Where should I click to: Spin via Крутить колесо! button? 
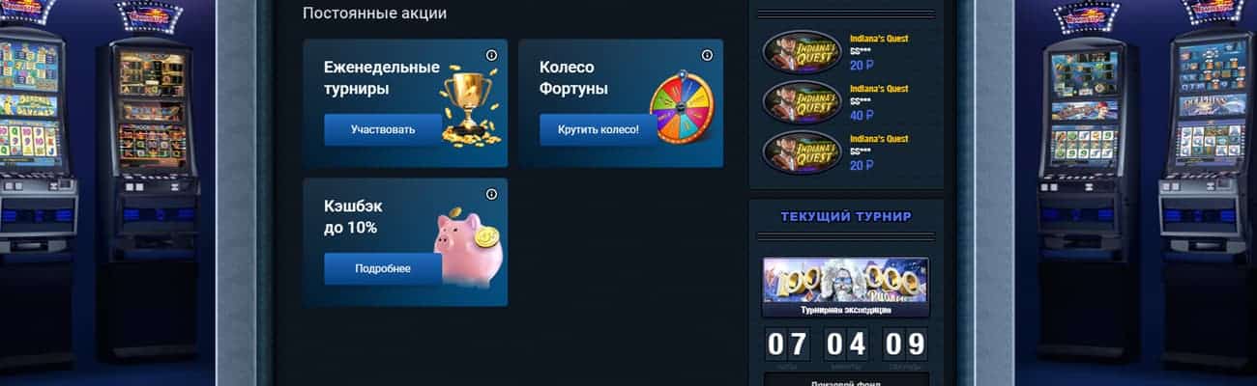coord(599,129)
